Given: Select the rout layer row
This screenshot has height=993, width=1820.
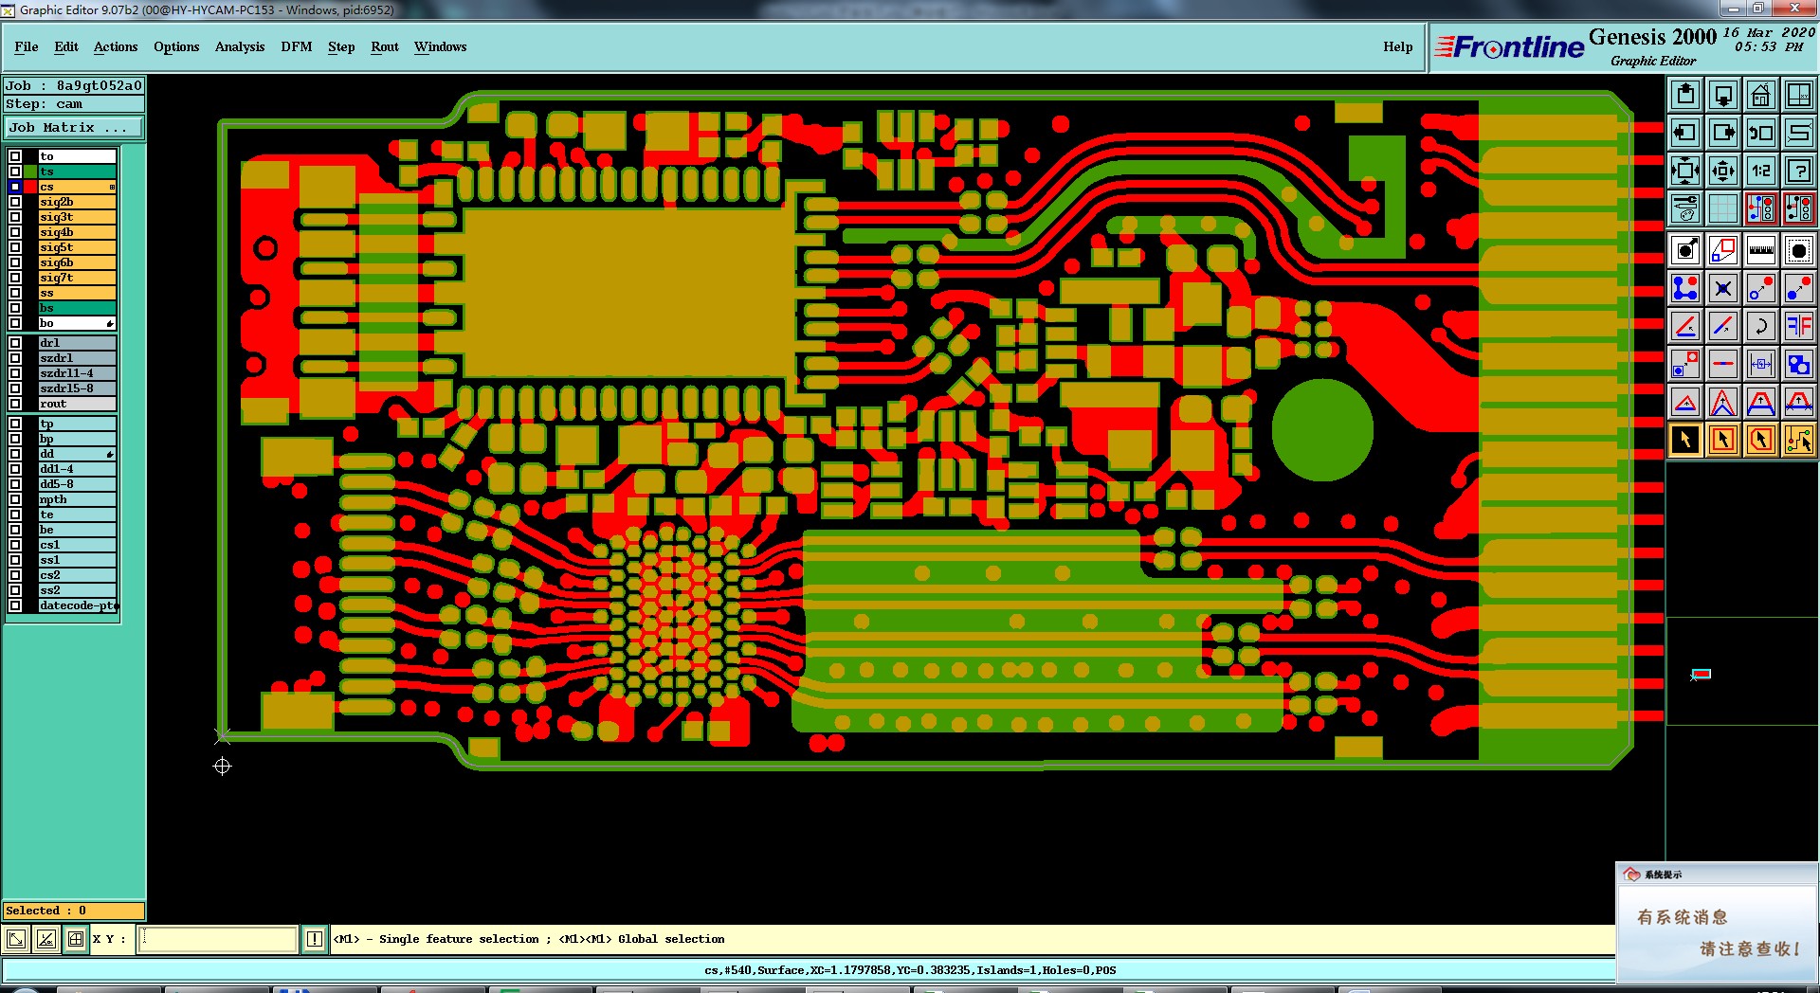Looking at the screenshot, I should (77, 404).
